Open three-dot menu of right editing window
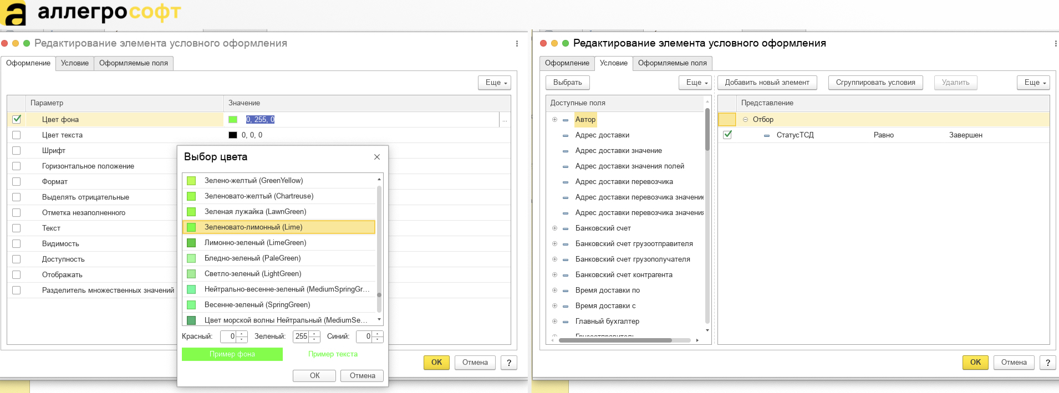The image size is (1059, 393). coord(1055,43)
